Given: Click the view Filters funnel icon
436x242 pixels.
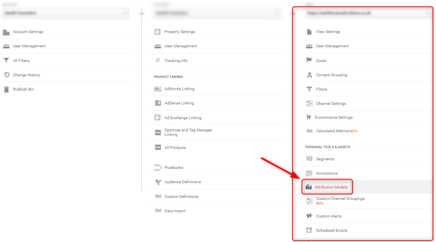Looking at the screenshot, I should (309, 89).
